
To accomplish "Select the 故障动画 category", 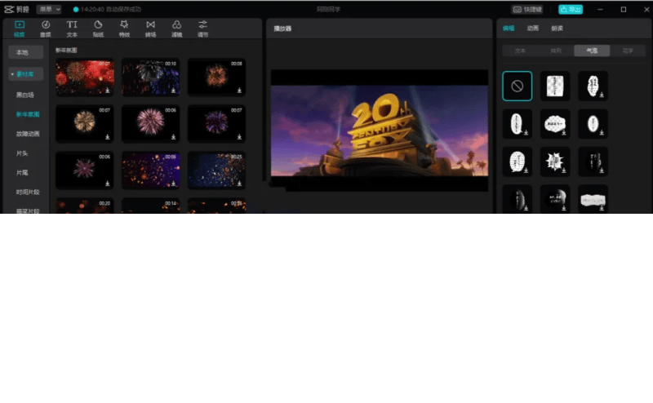I will pos(27,134).
